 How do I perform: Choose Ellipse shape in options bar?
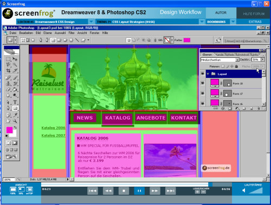pyautogui.click(x=65, y=40)
